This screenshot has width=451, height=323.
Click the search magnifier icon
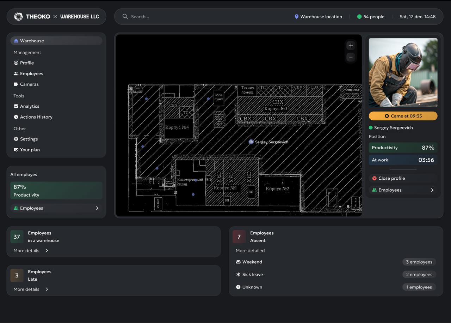click(x=125, y=17)
